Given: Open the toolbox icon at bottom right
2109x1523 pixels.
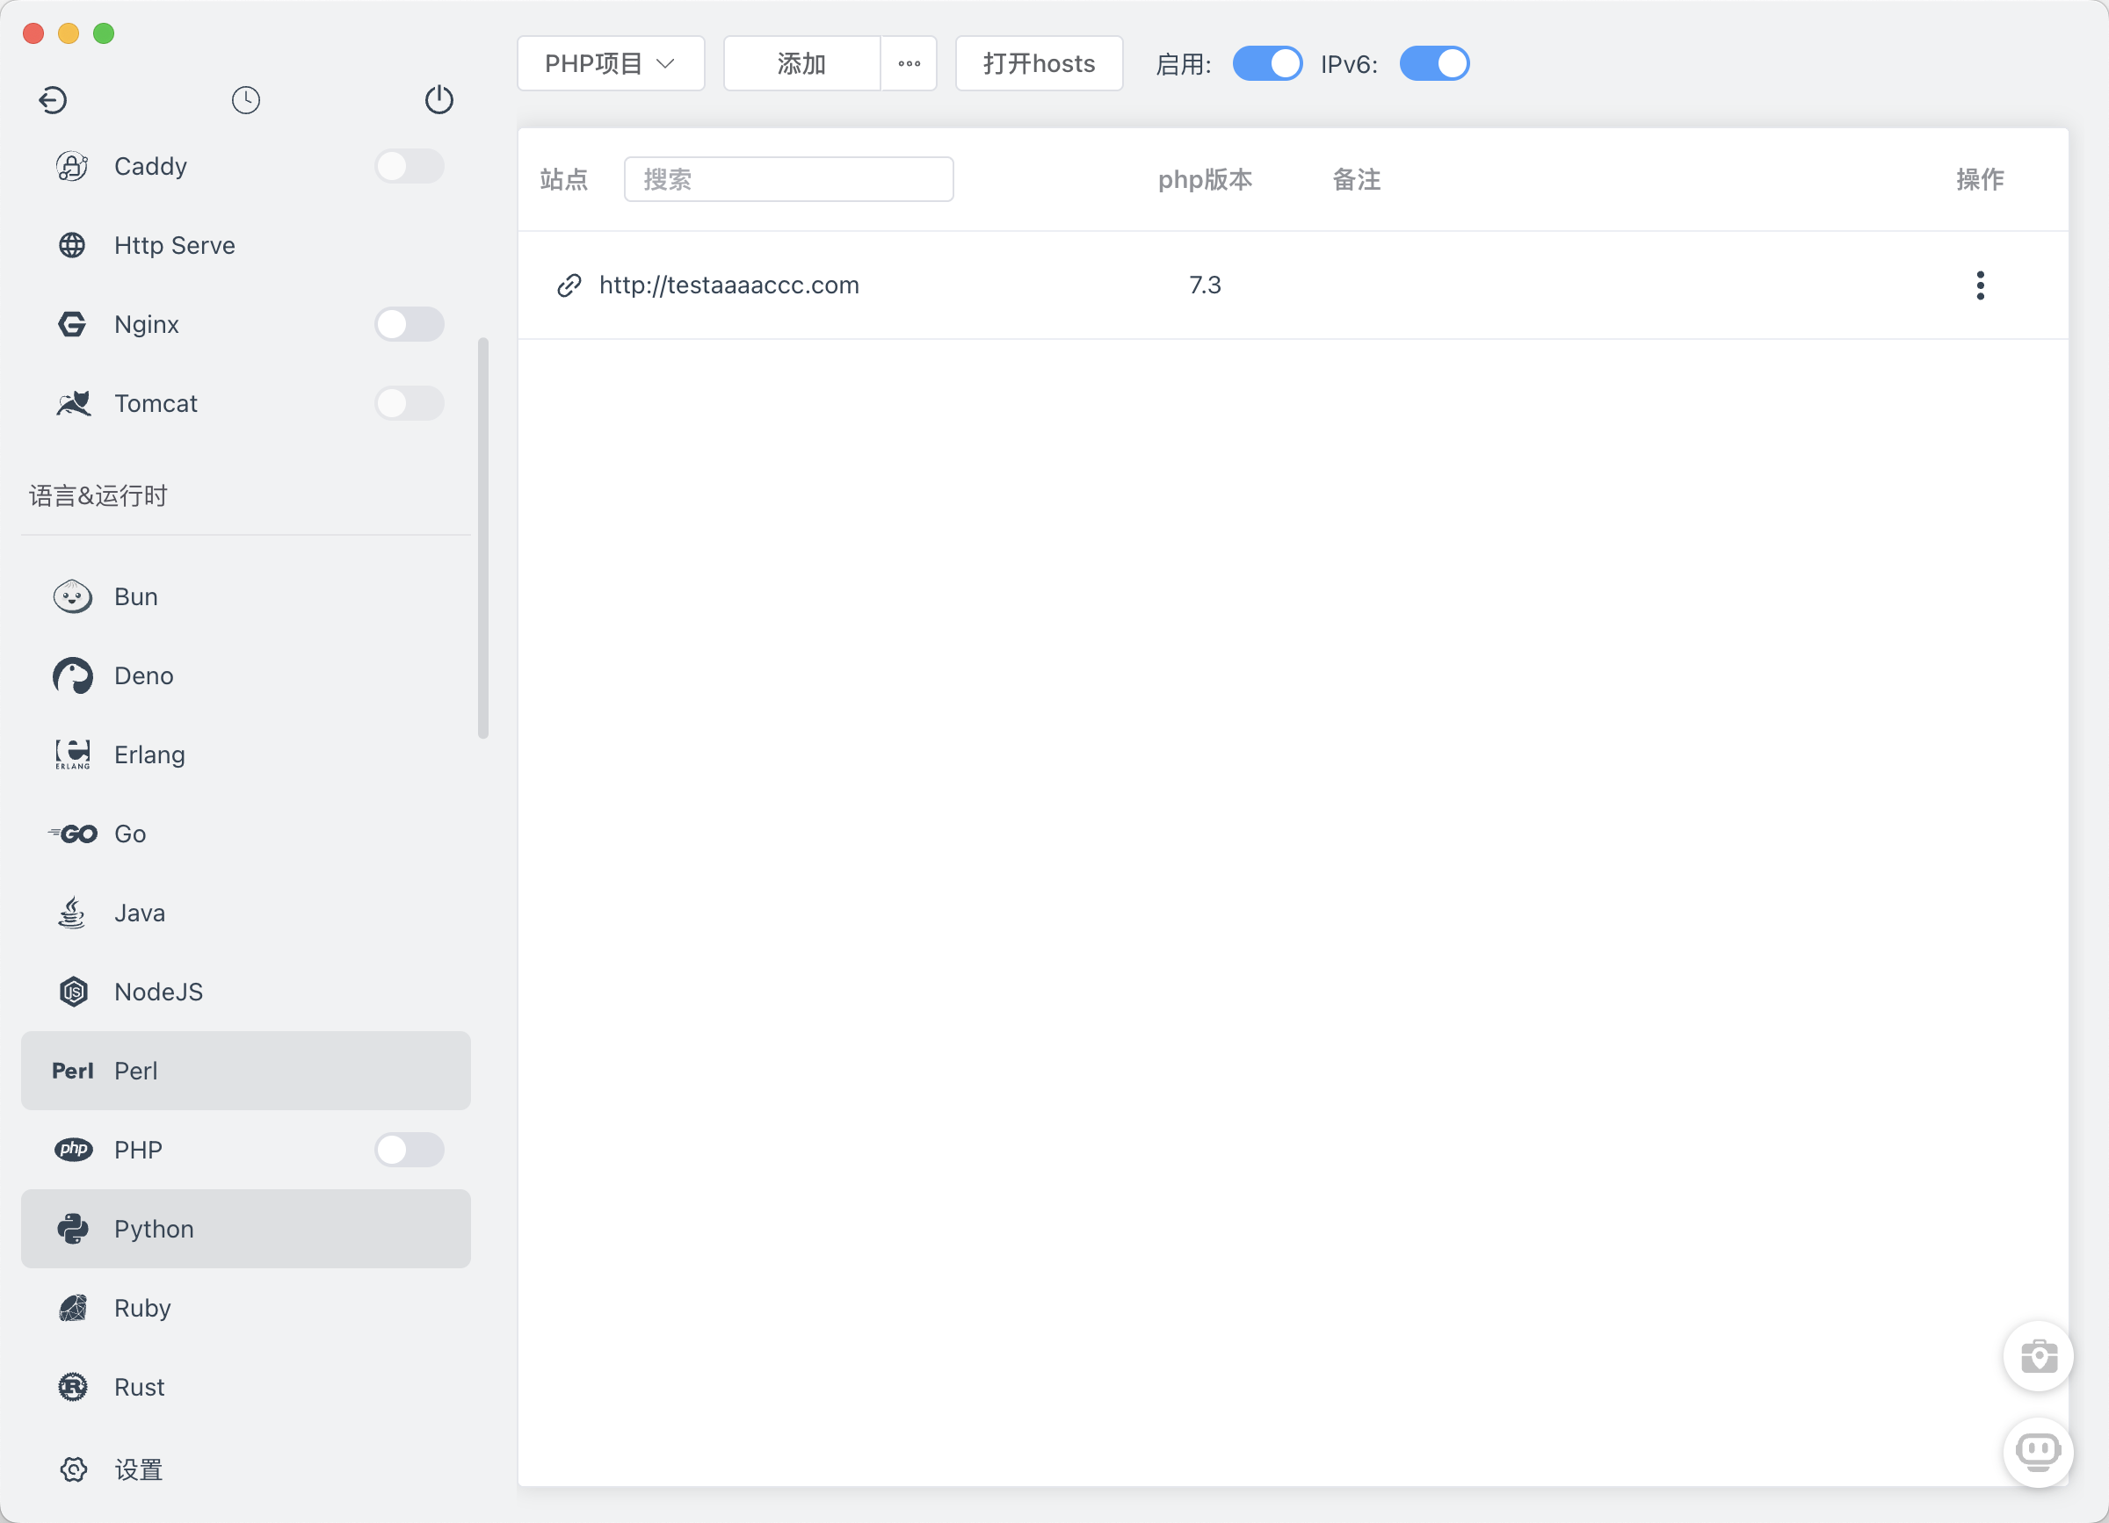Looking at the screenshot, I should (2038, 1357).
